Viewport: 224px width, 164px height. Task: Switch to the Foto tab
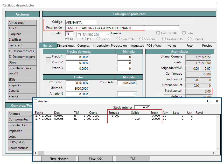(x=190, y=46)
